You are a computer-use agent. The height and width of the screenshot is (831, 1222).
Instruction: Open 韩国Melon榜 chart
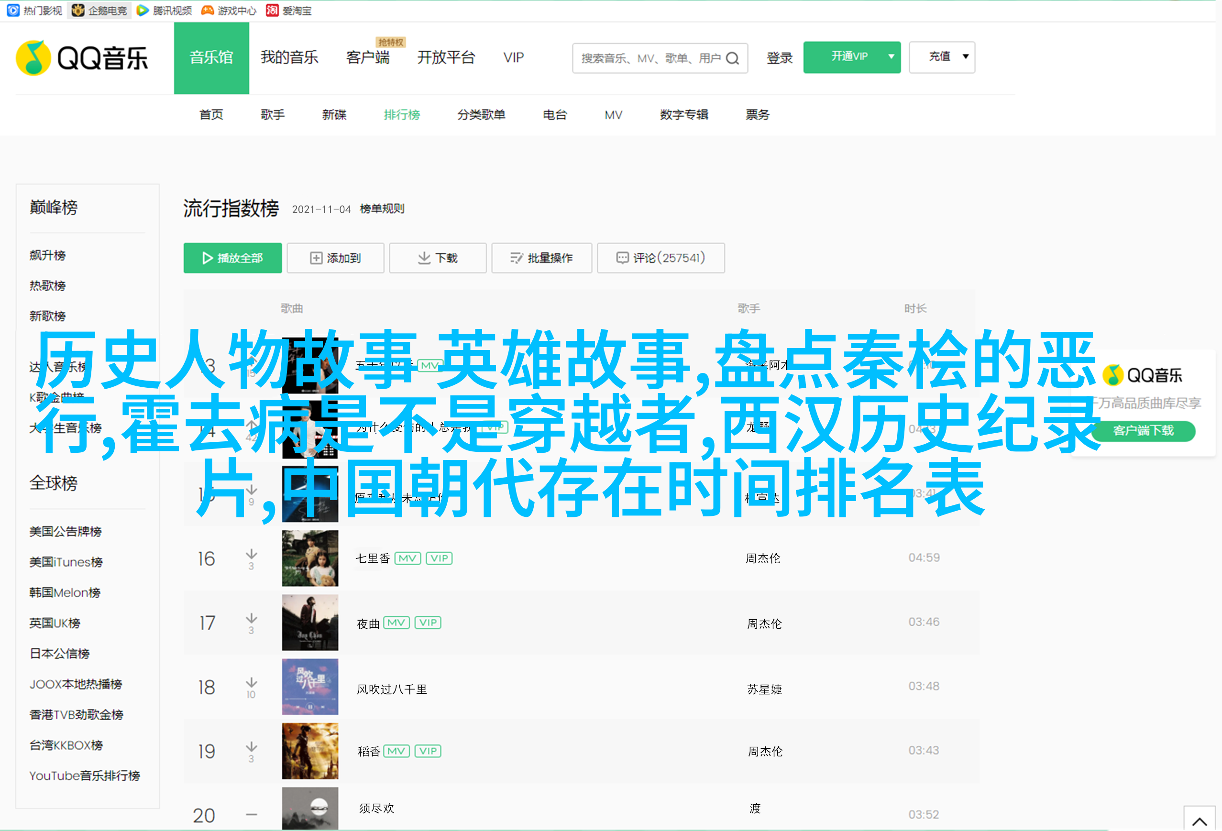(65, 592)
